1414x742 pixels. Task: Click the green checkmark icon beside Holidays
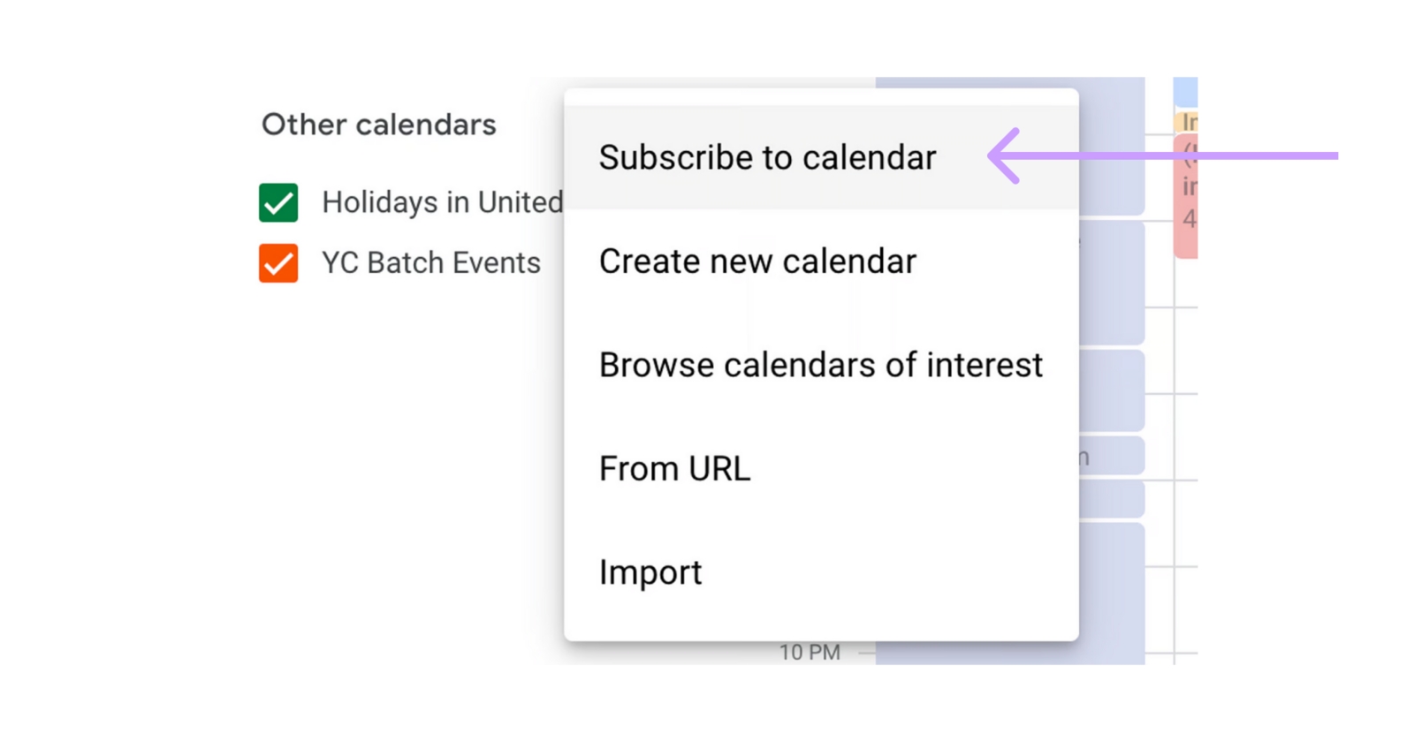coord(278,202)
